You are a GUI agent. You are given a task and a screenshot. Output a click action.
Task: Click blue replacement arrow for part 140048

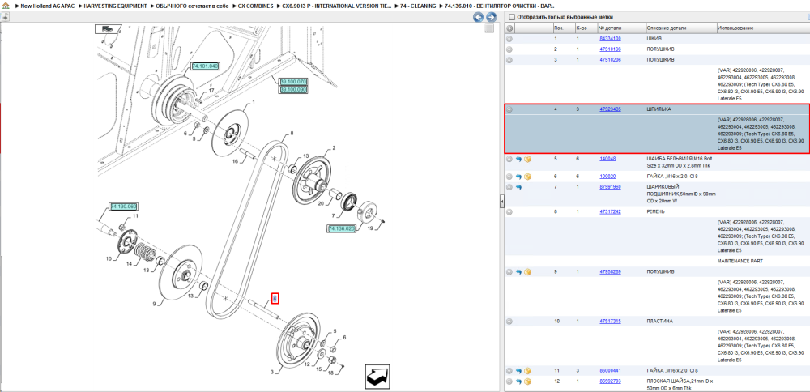point(518,159)
